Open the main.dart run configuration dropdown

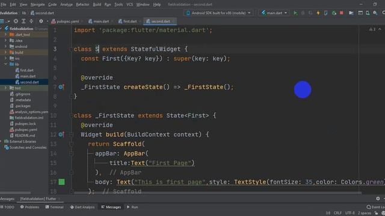274,13
